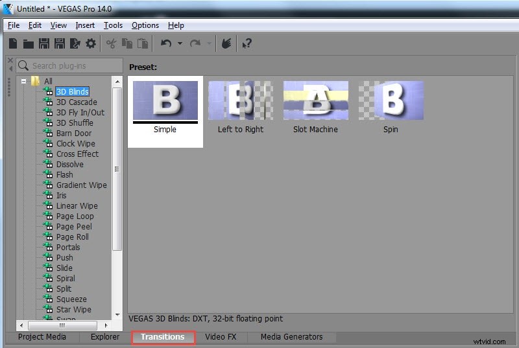Select the Push transition
This screenshot has height=348, width=519.
tap(64, 257)
